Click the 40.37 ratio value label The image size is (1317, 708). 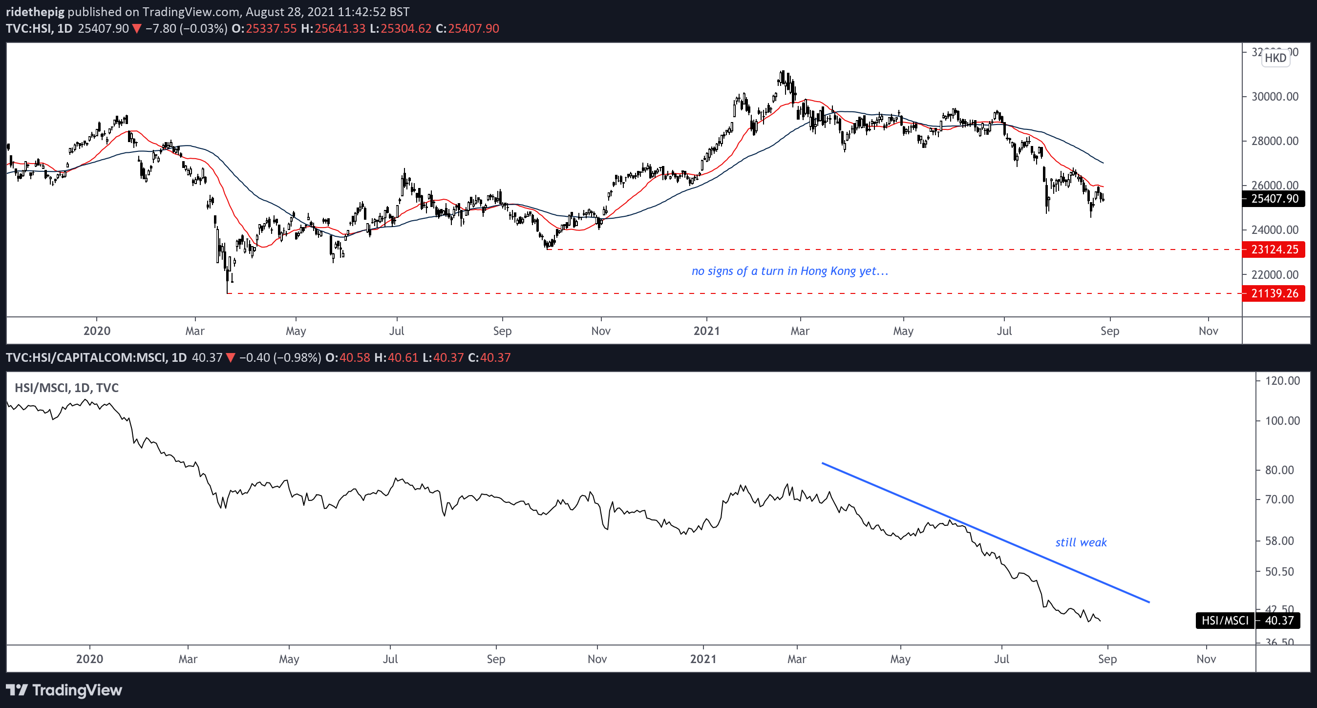pos(1279,621)
